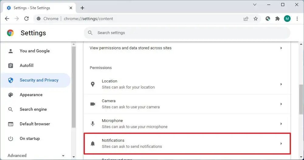Click the arrow on the Location row
304x160 pixels.
tap(281, 84)
